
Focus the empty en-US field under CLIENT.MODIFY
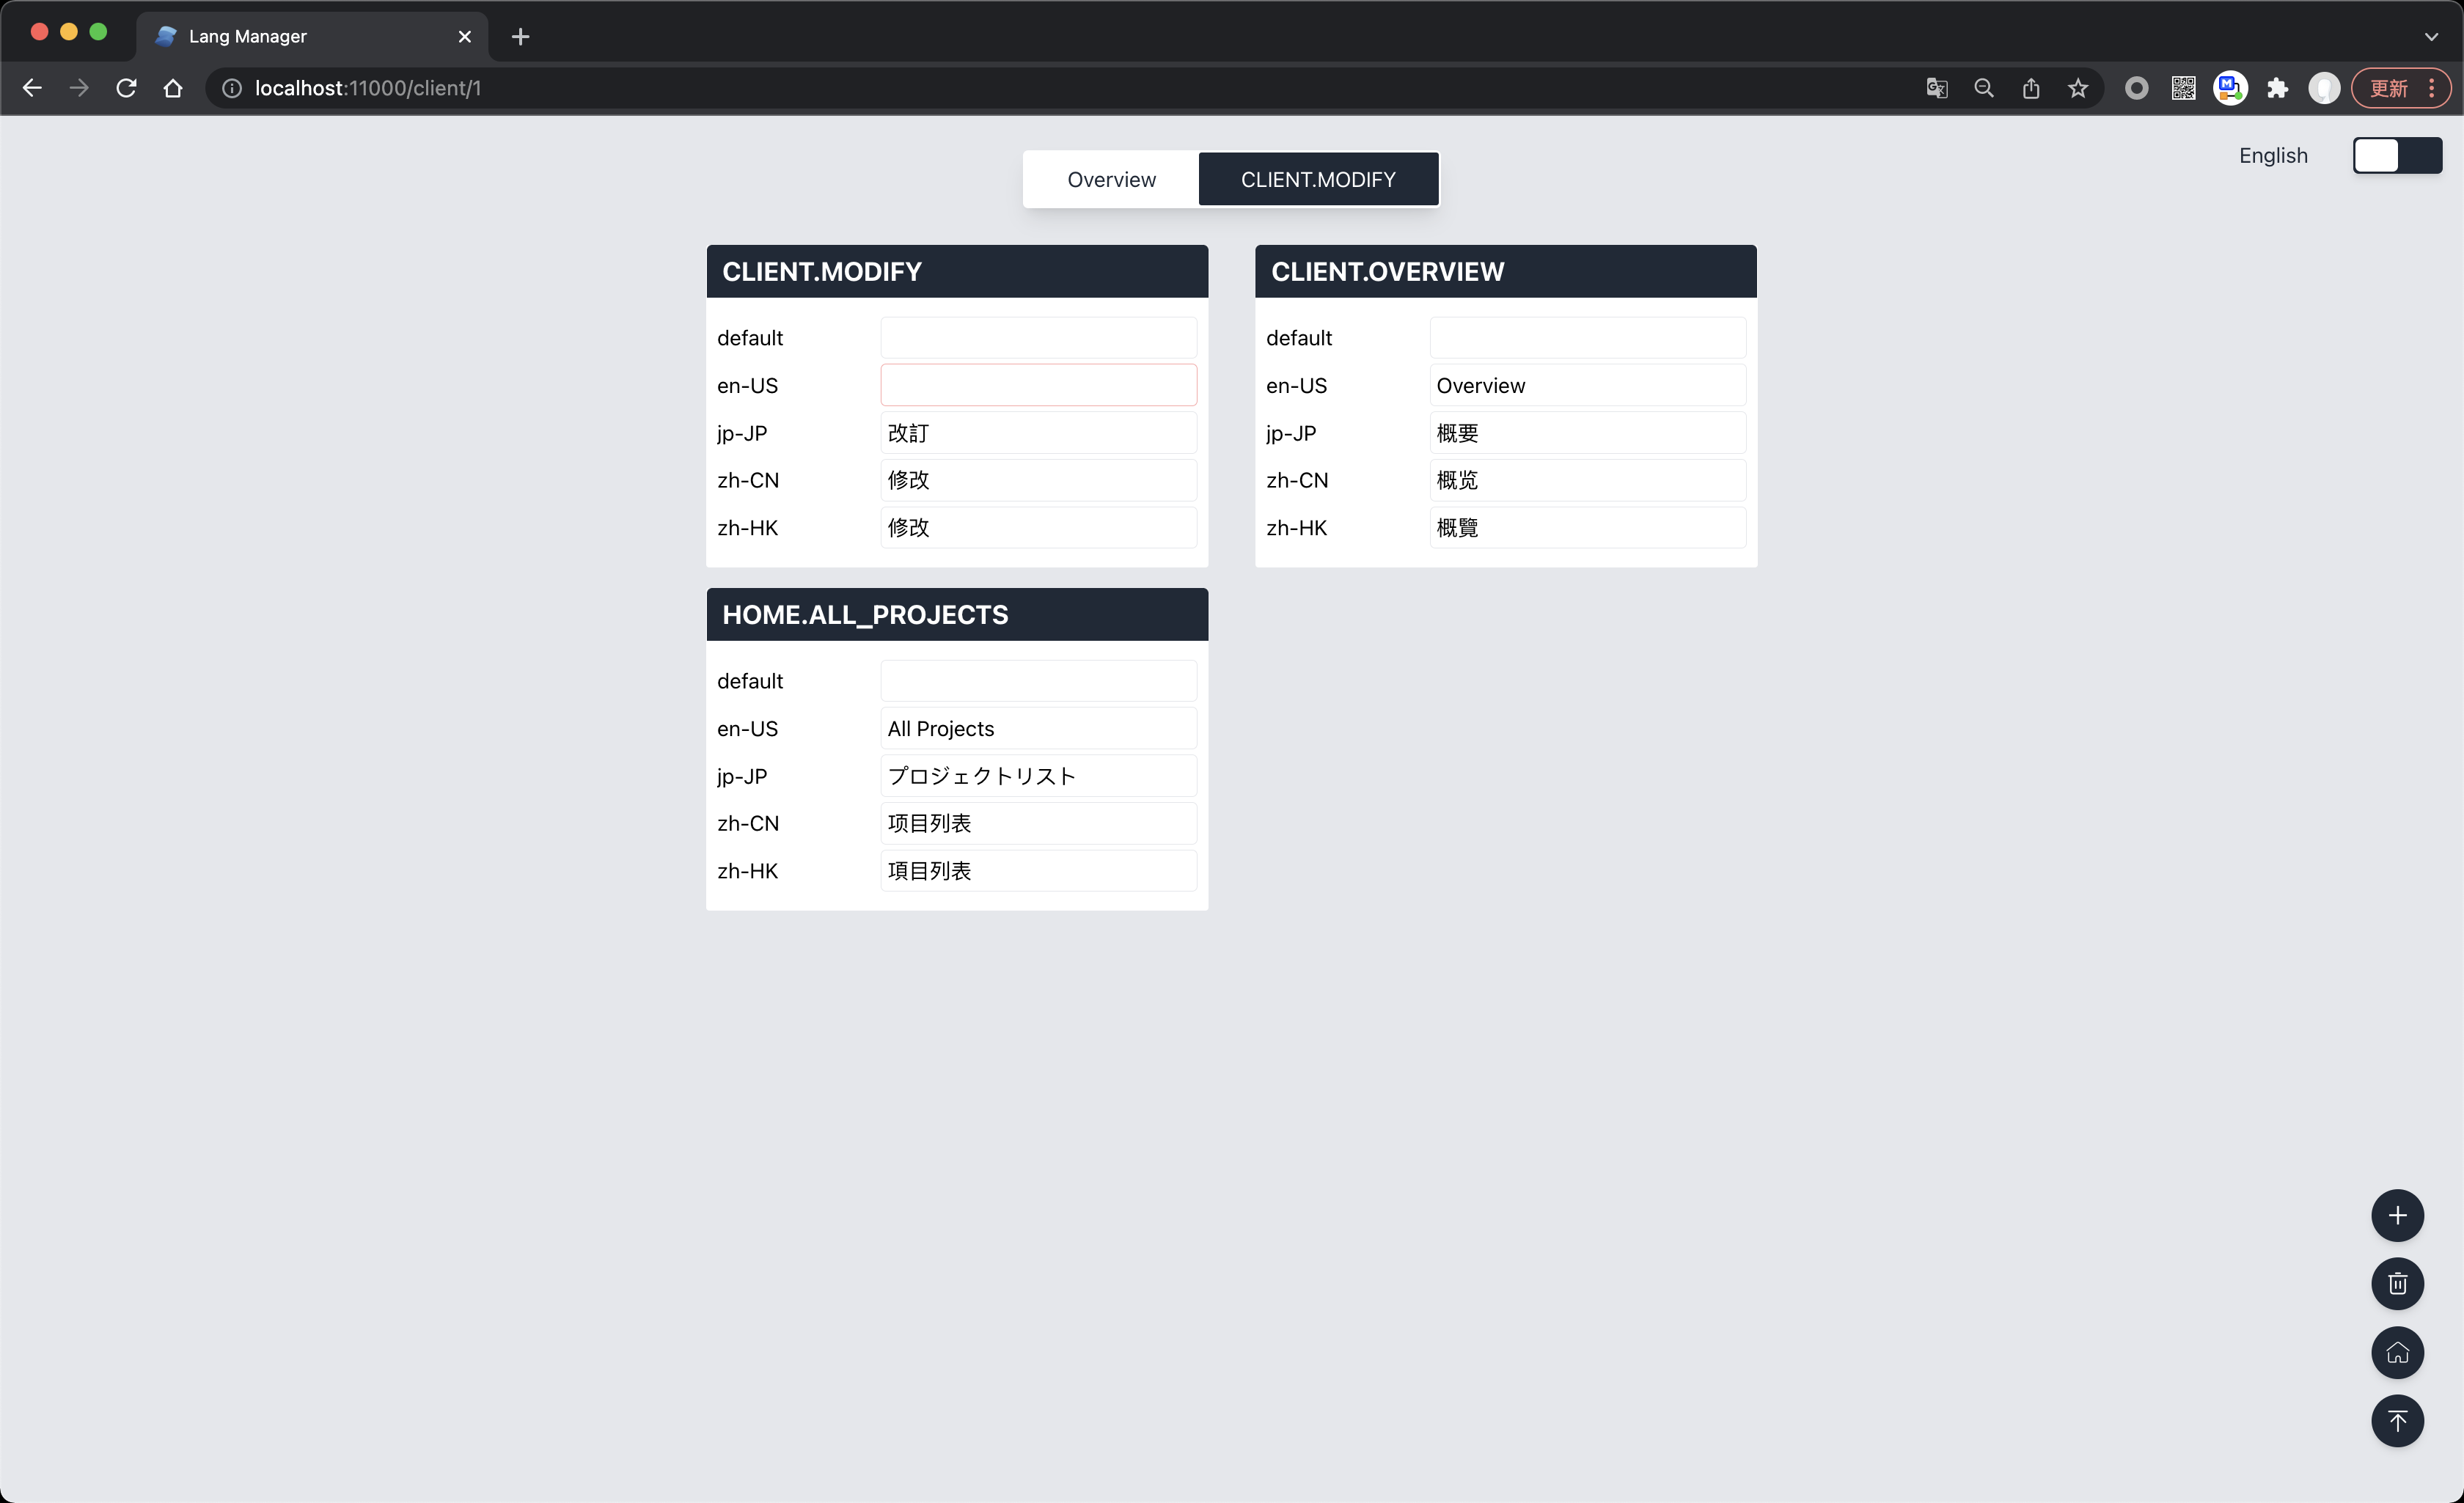(x=1038, y=385)
